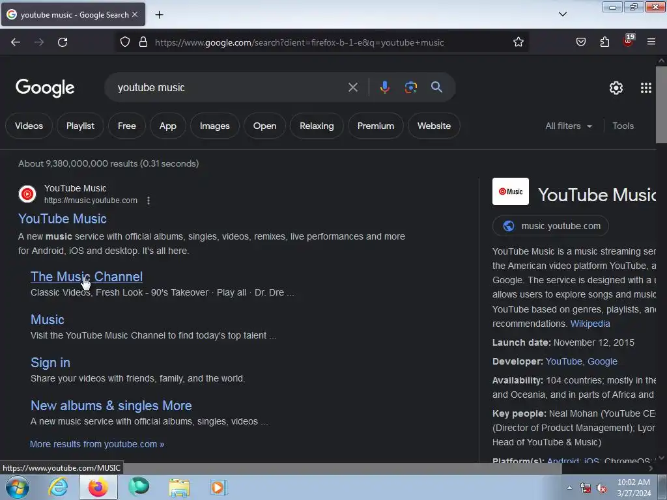Filter results by Videos
667x500 pixels.
(29, 126)
